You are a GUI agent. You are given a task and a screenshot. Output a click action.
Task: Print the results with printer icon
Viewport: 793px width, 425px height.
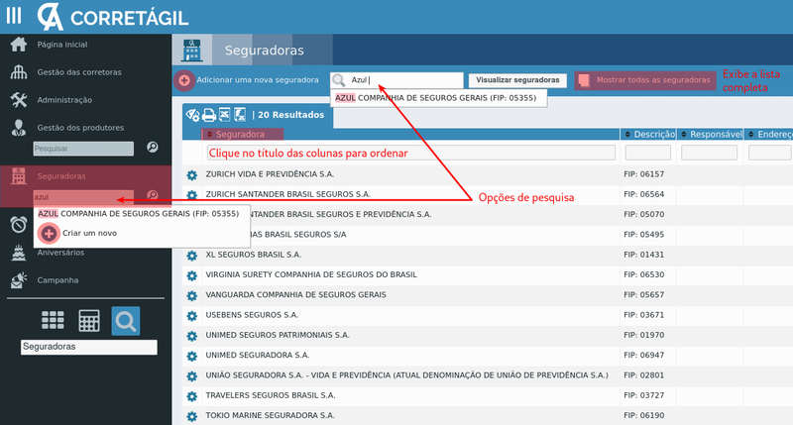coord(209,115)
